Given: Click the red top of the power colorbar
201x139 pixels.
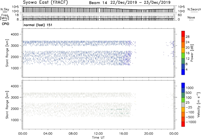Looking at the screenshot, I should (x=183, y=34).
